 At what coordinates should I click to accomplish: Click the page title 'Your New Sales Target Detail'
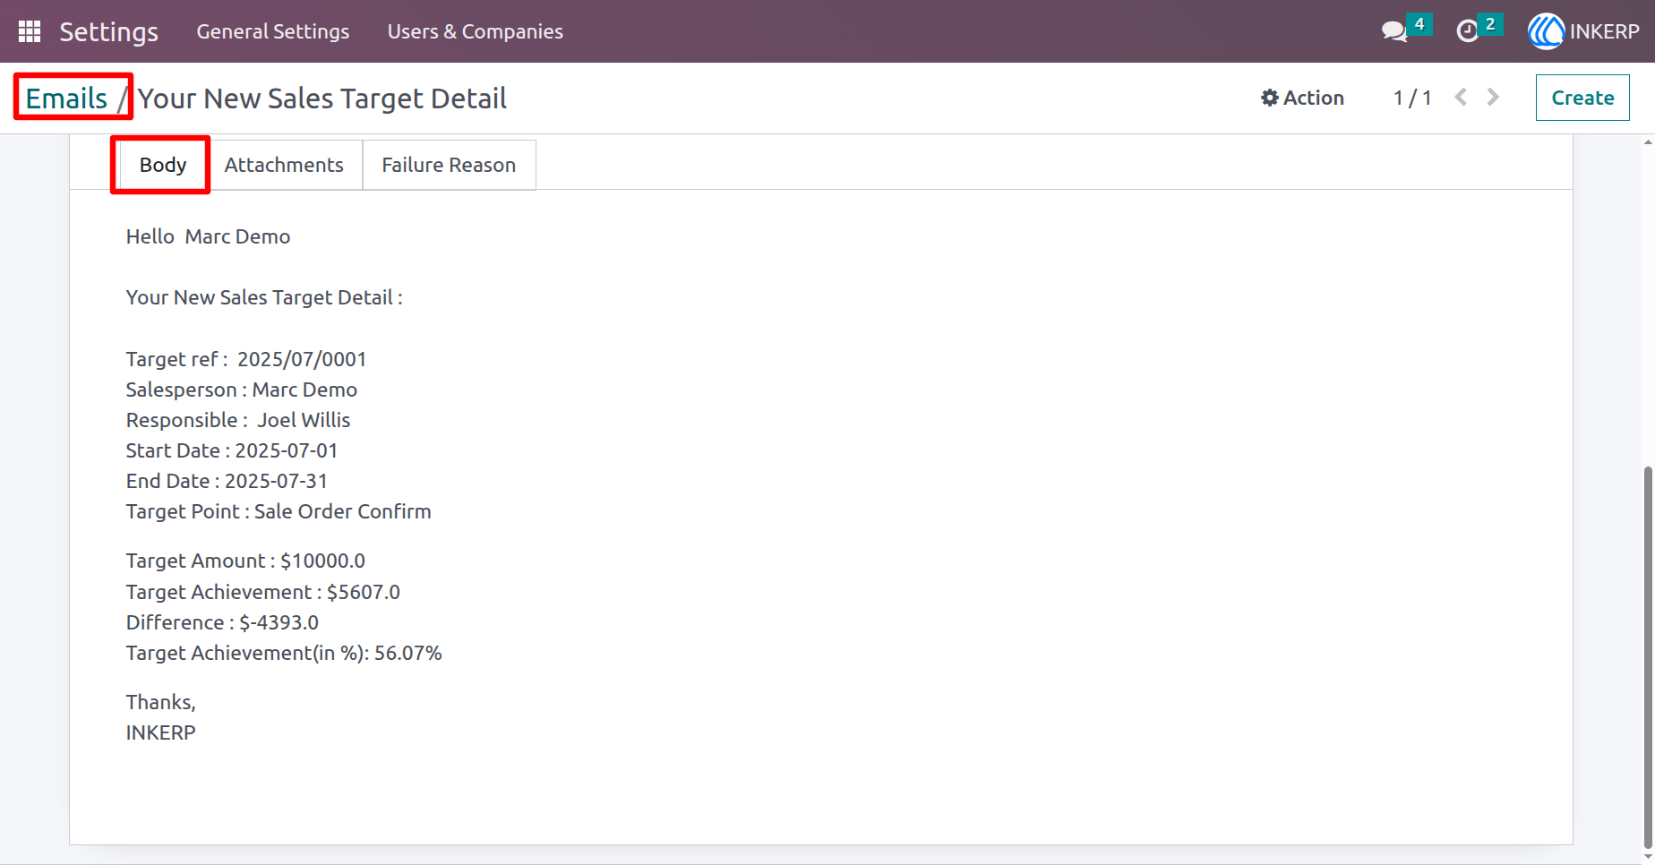coord(322,98)
